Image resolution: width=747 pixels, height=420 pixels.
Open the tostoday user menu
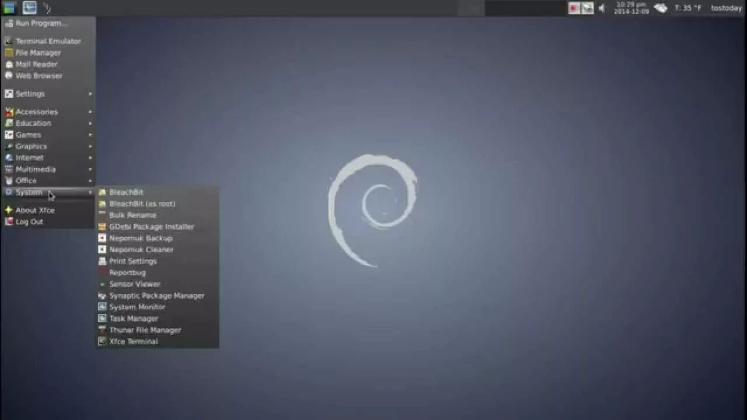pos(727,8)
